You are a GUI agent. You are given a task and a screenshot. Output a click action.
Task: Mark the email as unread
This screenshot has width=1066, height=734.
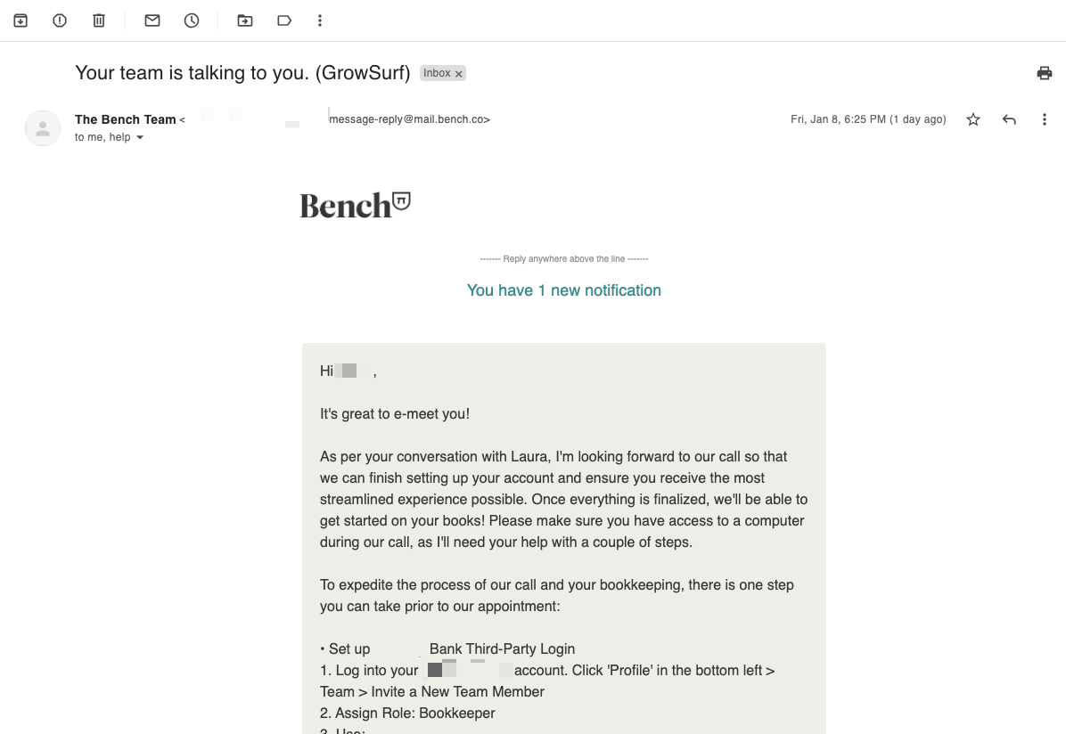[x=152, y=20]
